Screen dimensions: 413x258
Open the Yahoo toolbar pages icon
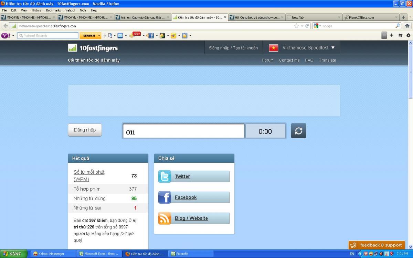click(x=110, y=35)
